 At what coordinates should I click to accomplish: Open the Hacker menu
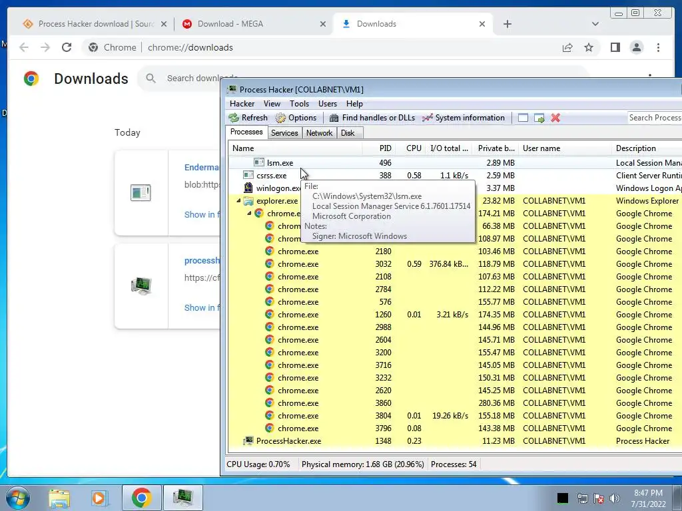click(x=242, y=104)
